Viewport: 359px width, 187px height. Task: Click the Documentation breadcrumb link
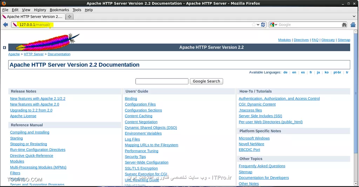click(x=59, y=54)
